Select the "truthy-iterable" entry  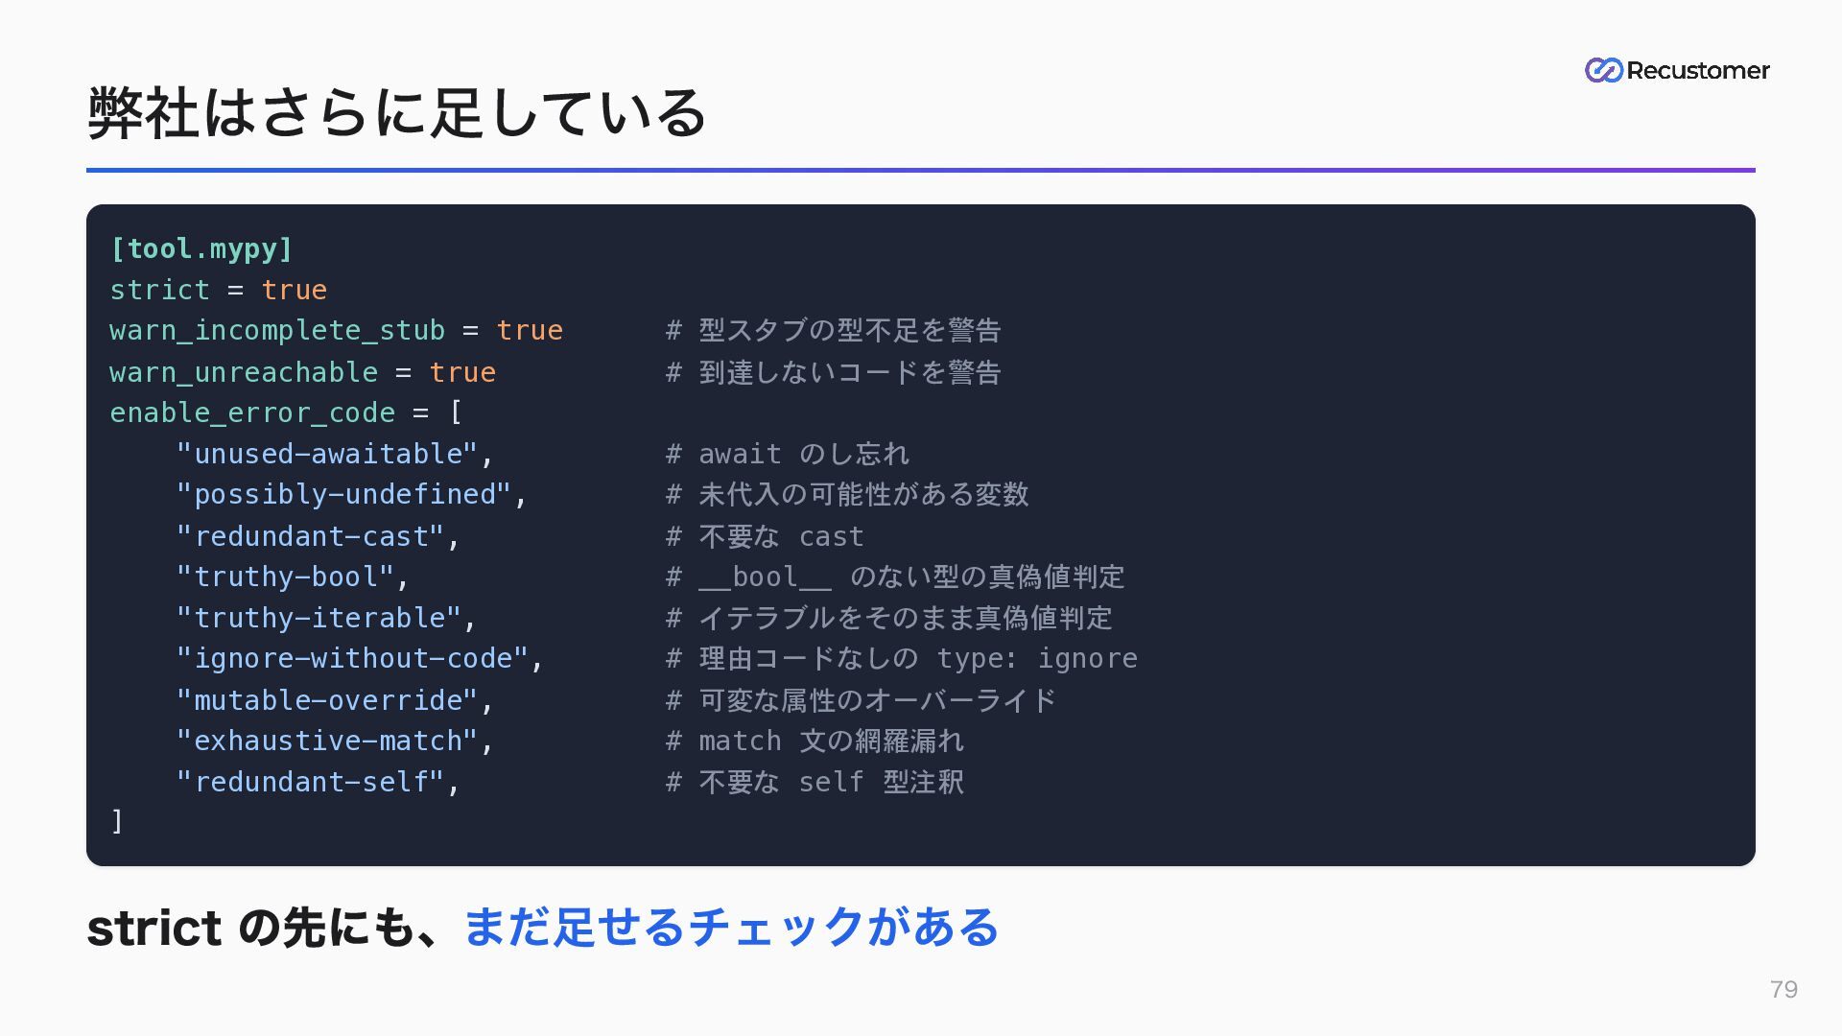pyautogui.click(x=326, y=618)
